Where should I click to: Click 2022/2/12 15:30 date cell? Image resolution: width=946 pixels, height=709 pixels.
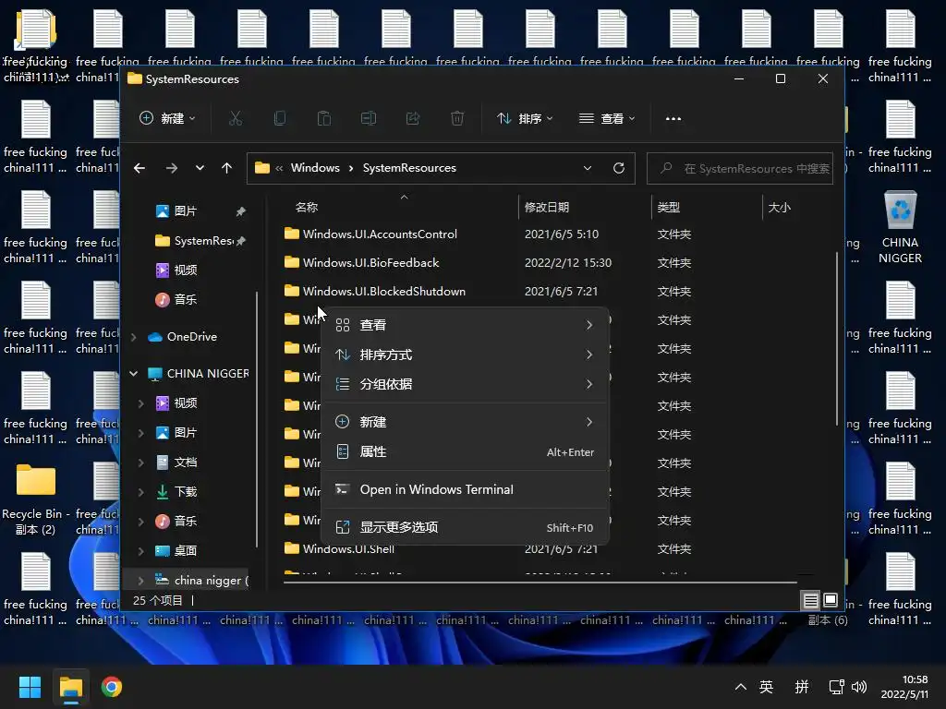pyautogui.click(x=568, y=263)
